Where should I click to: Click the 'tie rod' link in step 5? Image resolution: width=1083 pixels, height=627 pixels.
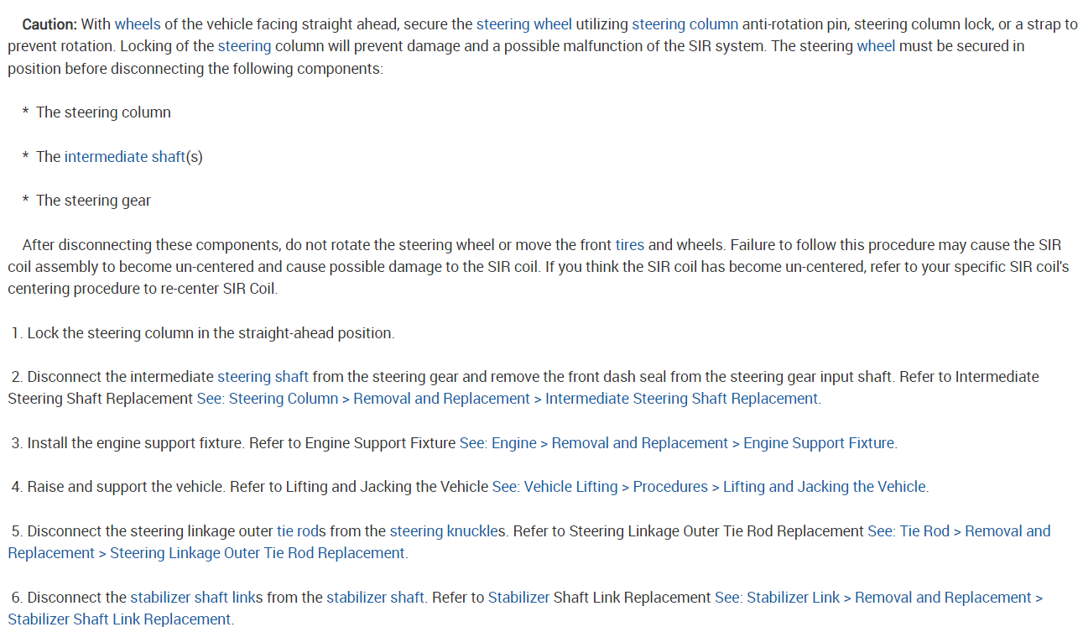pyautogui.click(x=295, y=531)
